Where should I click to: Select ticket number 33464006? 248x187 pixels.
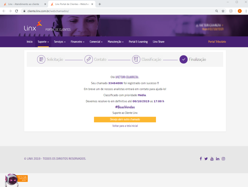pyautogui.click(x=115, y=83)
